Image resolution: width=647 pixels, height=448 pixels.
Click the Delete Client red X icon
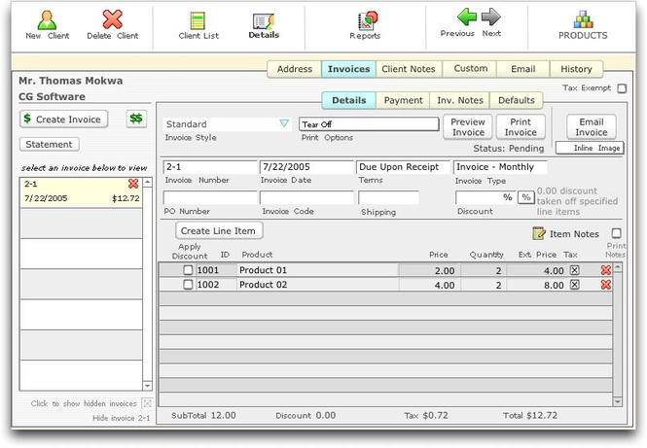click(112, 19)
